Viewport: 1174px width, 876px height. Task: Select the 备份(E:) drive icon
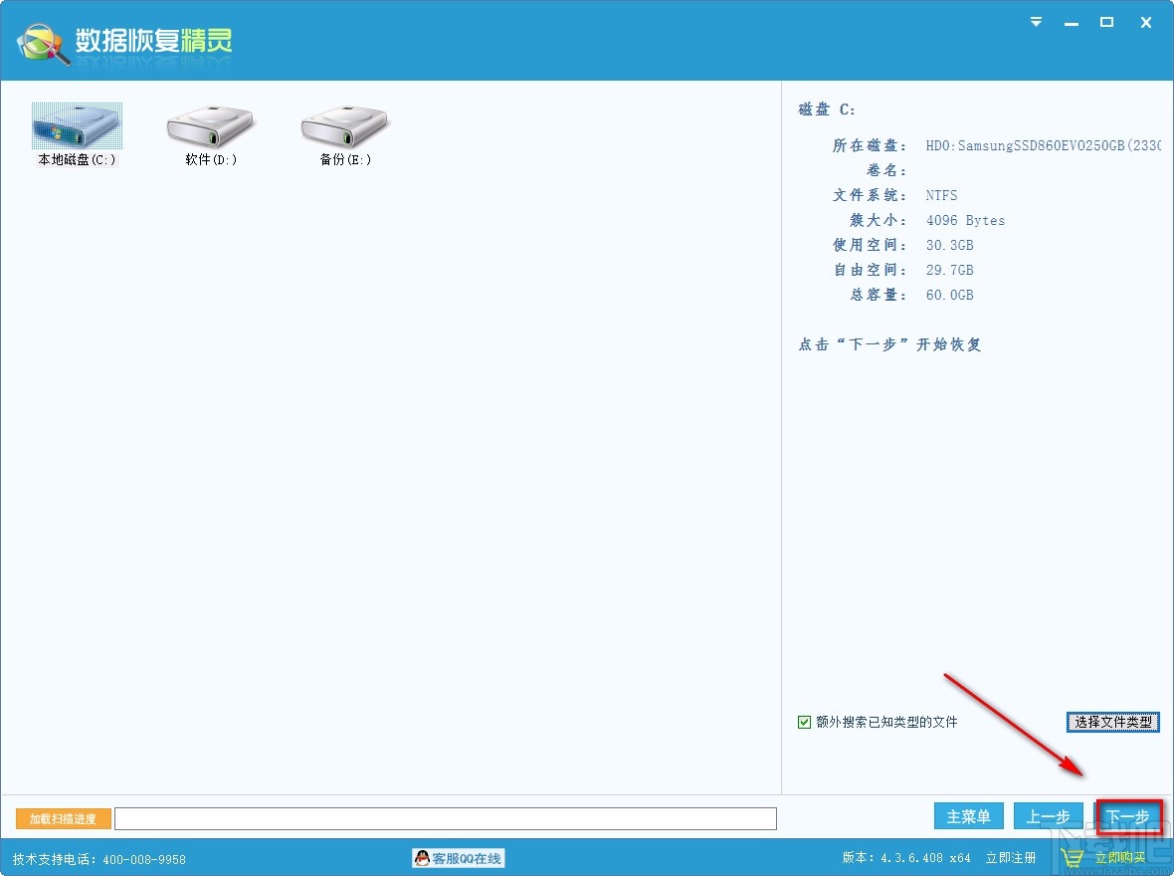click(343, 123)
